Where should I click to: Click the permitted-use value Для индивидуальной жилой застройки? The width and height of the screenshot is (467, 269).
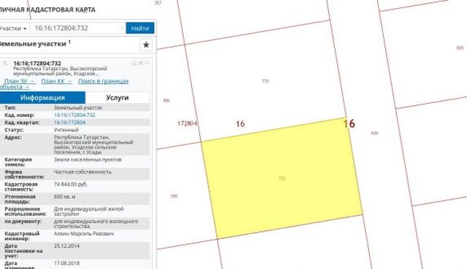[89, 211]
